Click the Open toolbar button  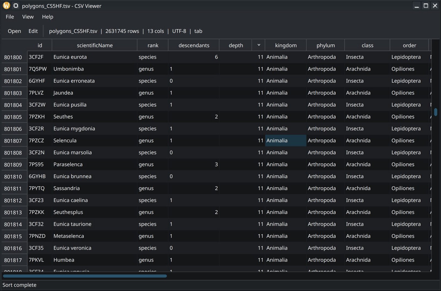14,31
